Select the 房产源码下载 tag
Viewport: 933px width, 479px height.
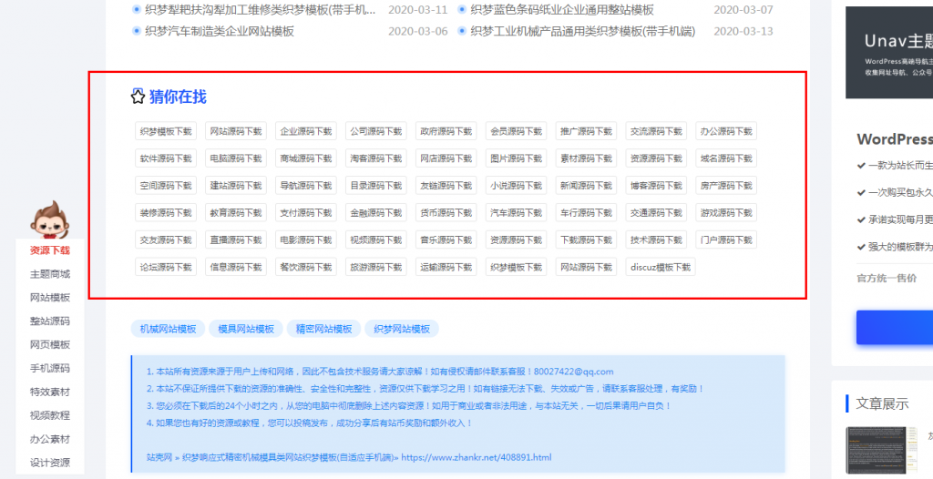tap(726, 186)
